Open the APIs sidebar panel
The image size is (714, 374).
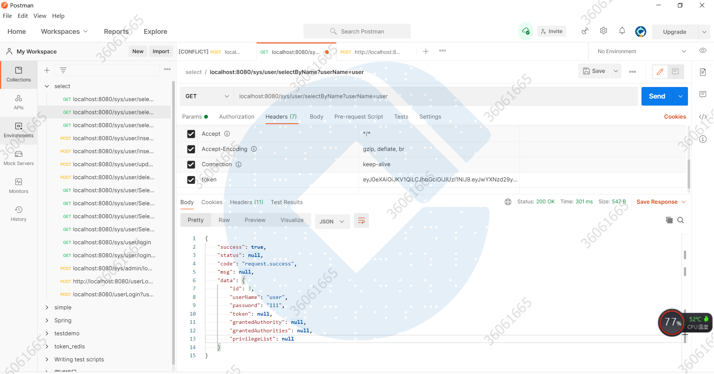[x=19, y=102]
